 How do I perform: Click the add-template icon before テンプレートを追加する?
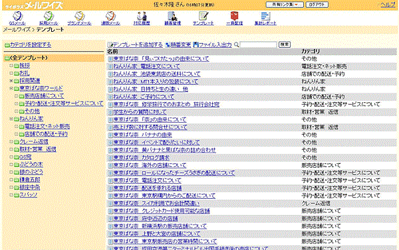tap(110, 44)
